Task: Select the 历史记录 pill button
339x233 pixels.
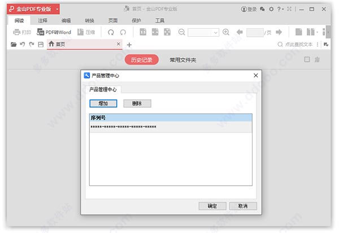Action: [142, 60]
